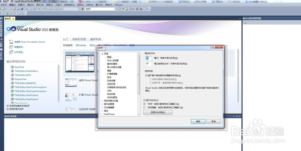Screen dimensions: 301x151
Task: Click the "最近使用的文件"列表 number field
Action: pyautogui.click(x=149, y=63)
